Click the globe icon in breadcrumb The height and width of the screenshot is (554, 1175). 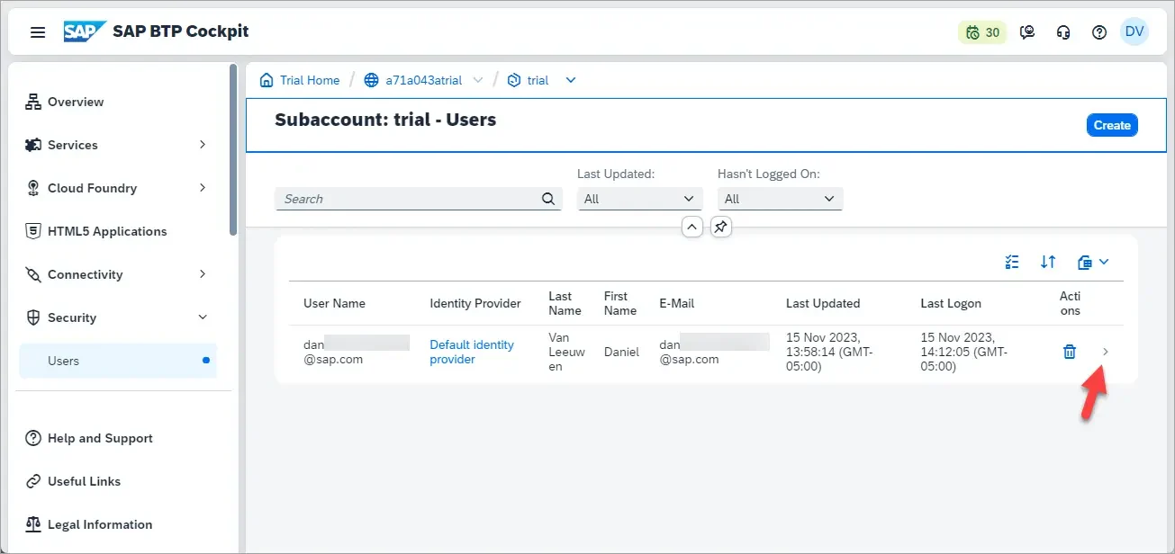click(x=371, y=80)
